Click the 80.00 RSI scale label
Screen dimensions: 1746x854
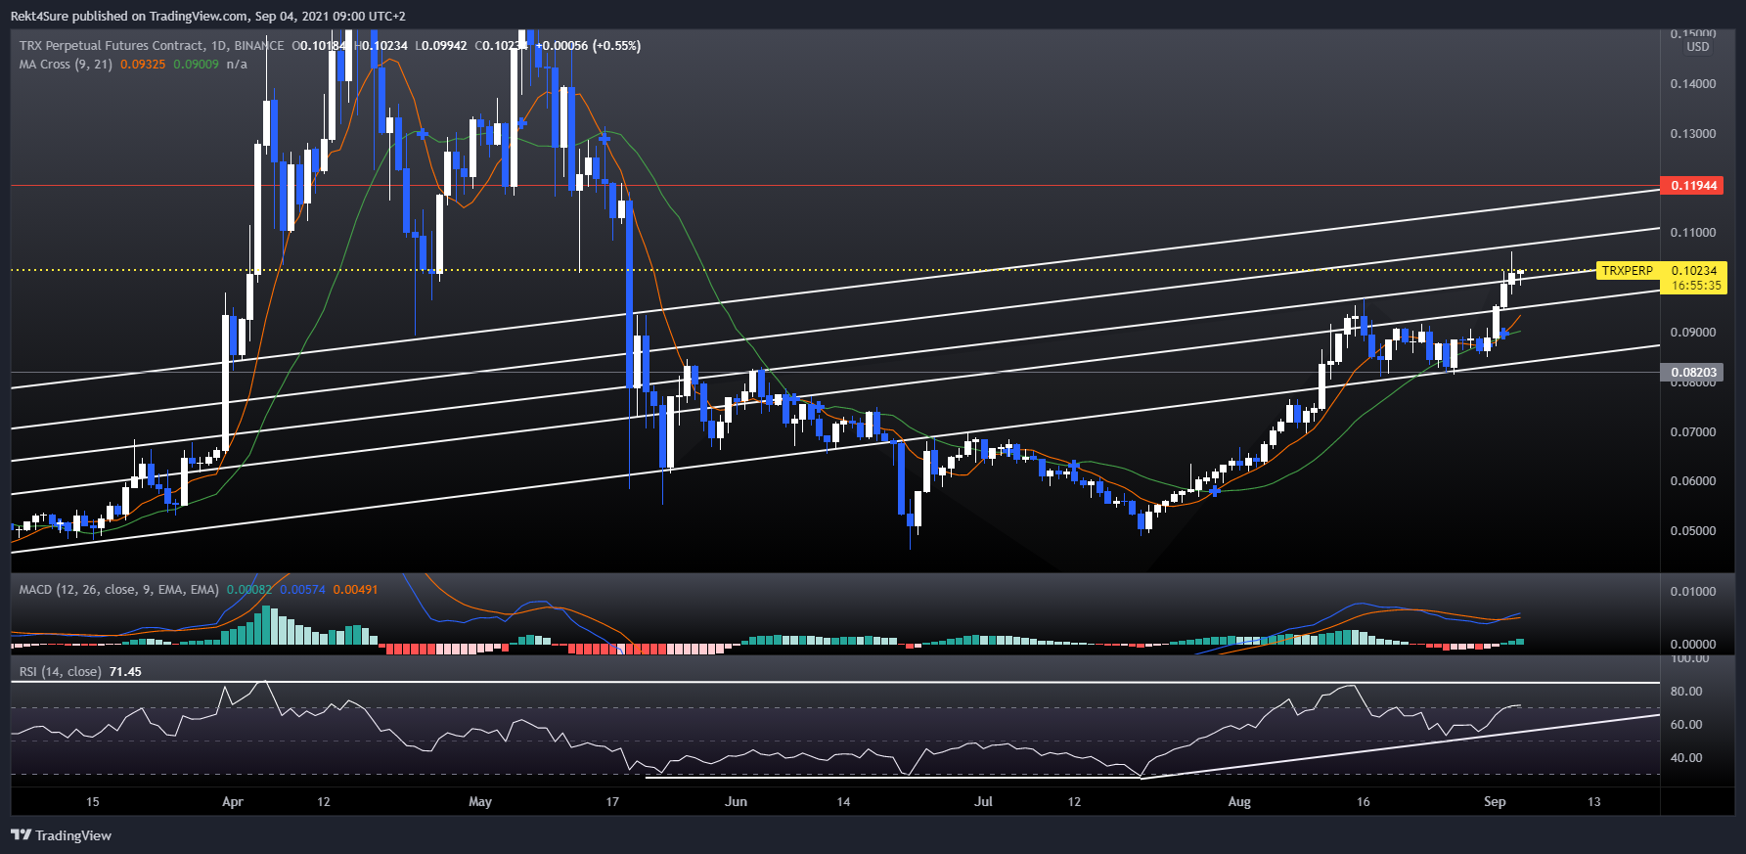coord(1686,692)
